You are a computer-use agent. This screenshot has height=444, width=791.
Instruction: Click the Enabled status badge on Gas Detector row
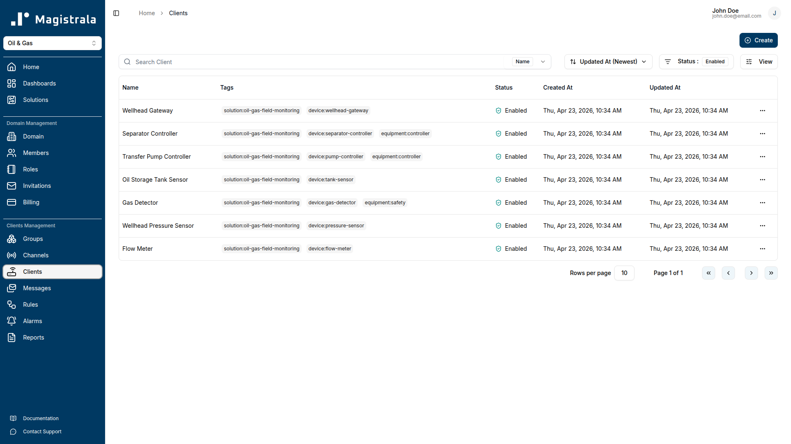[511, 203]
